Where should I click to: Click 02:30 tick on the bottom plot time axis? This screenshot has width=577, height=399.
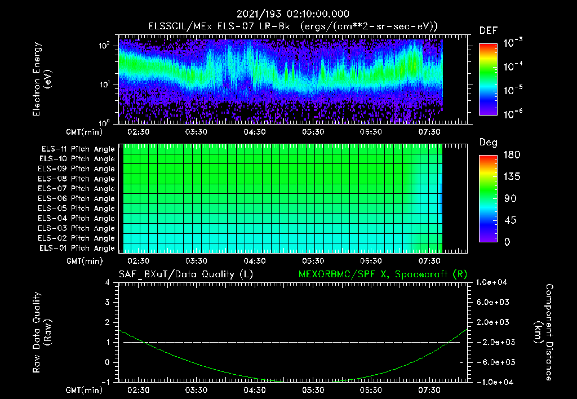[x=139, y=390]
